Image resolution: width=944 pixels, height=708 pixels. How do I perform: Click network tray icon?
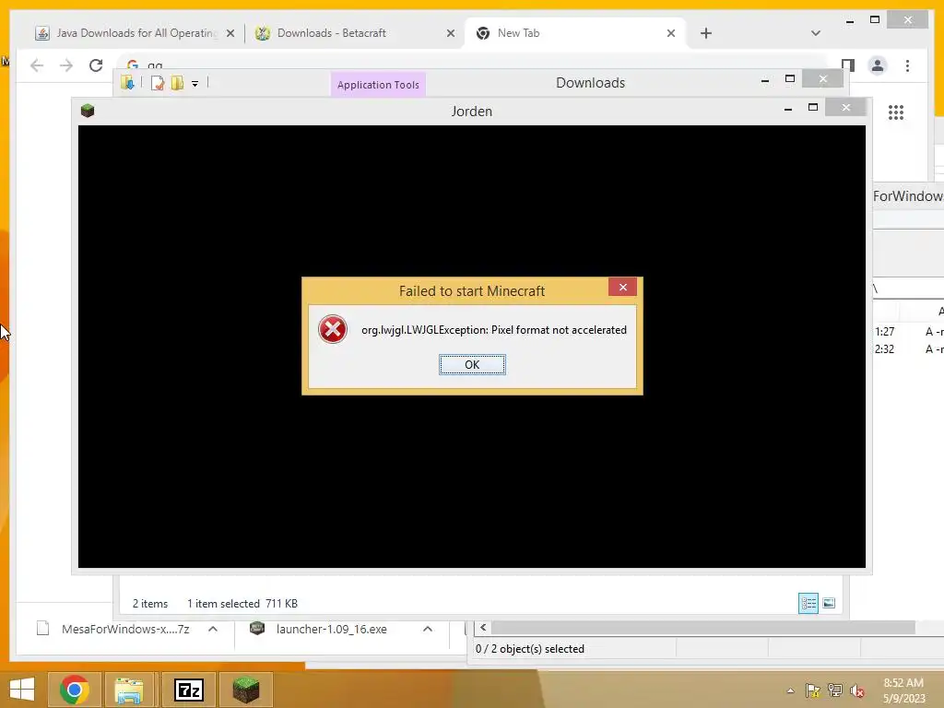[835, 690]
